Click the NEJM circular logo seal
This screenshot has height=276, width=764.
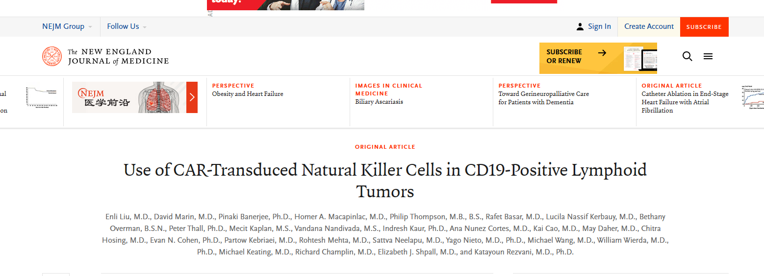click(x=52, y=56)
